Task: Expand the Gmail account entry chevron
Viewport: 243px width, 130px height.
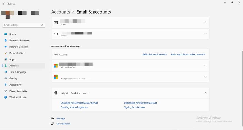Action: coord(206,23)
